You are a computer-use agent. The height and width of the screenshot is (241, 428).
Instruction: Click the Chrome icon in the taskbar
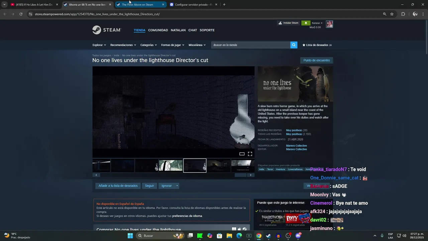pos(258,236)
